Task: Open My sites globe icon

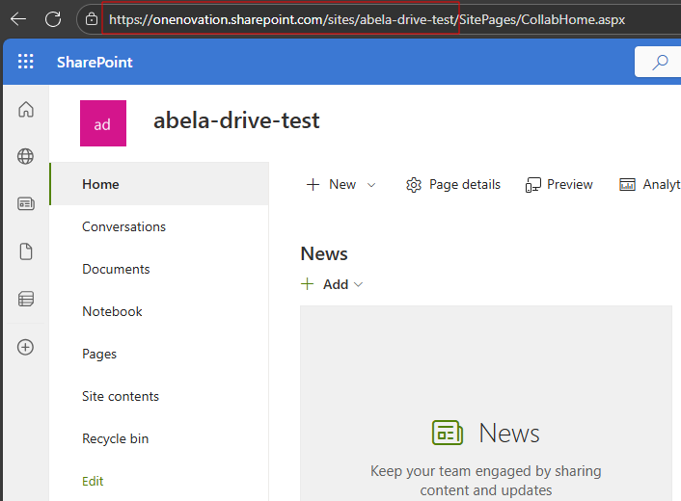Action: pyautogui.click(x=26, y=156)
